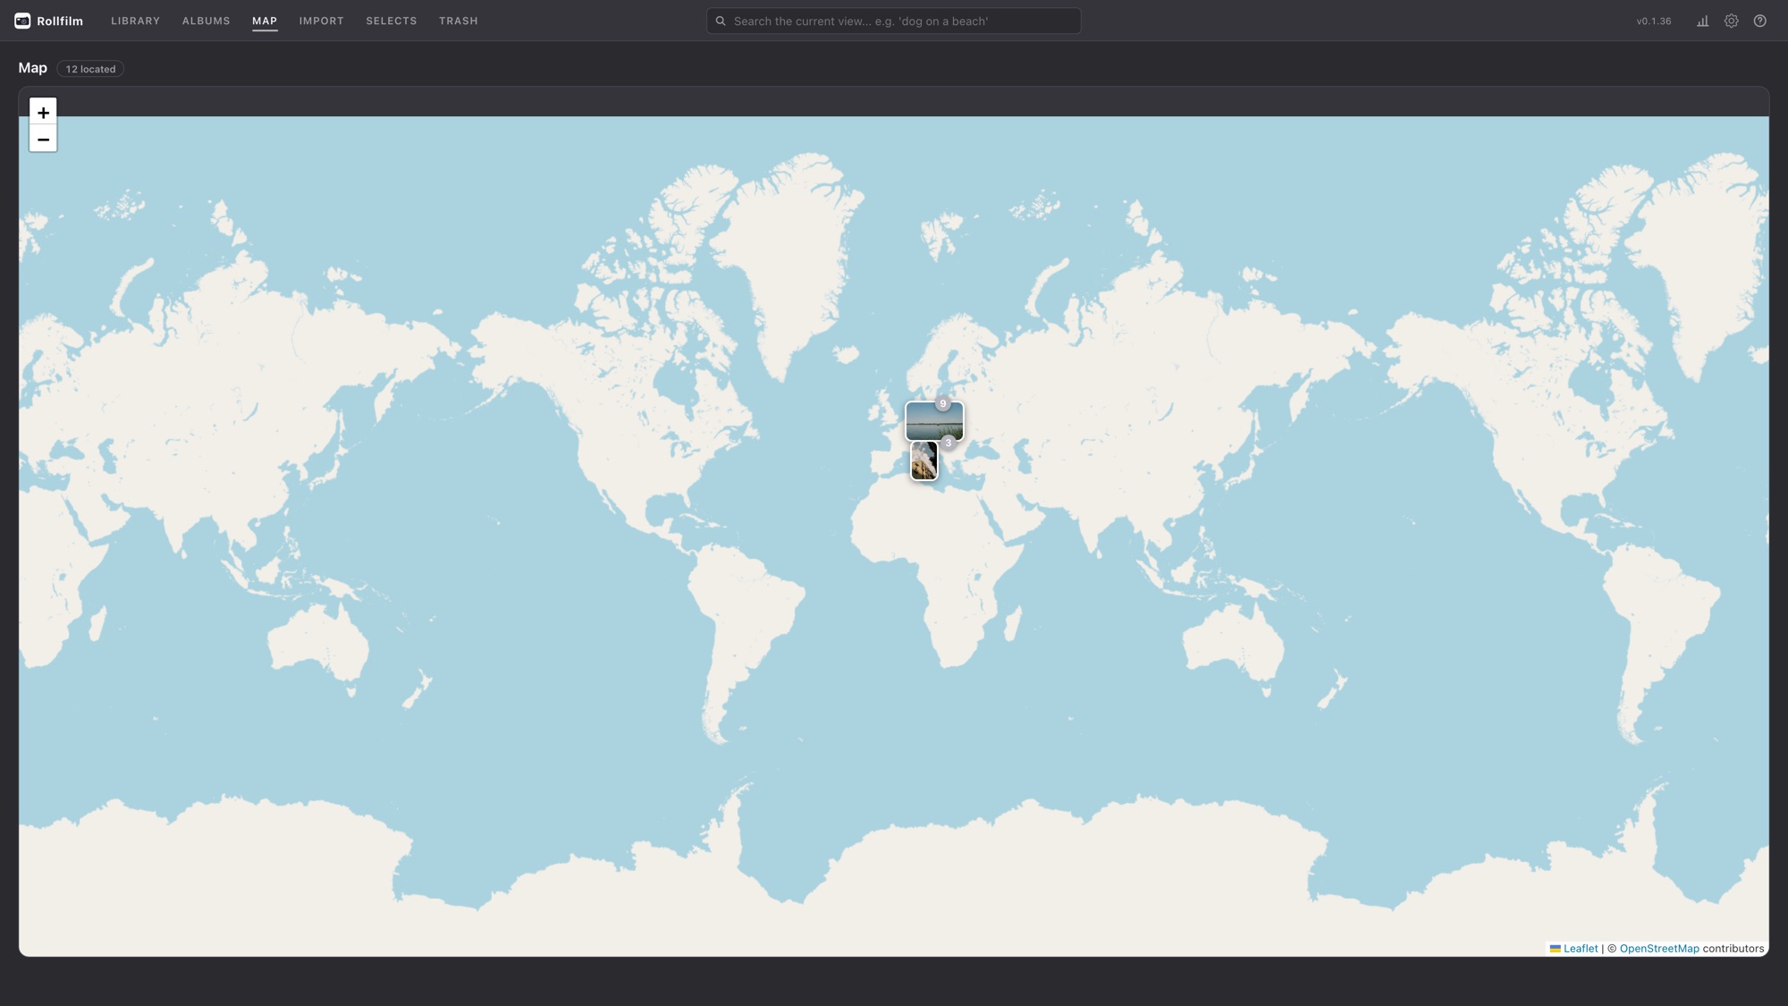Click the search magnifier icon
Screen dimensions: 1788x1006
click(x=721, y=21)
